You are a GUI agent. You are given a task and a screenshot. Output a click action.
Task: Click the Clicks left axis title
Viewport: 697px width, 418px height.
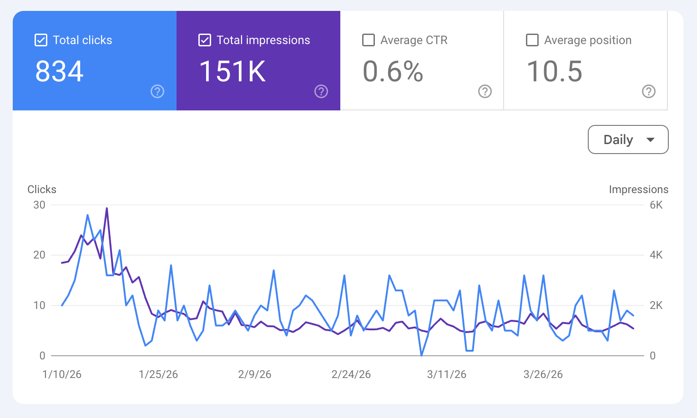[x=42, y=189]
